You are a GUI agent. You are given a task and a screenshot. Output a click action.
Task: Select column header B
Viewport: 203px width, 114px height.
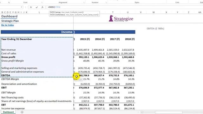(x=2, y=12)
